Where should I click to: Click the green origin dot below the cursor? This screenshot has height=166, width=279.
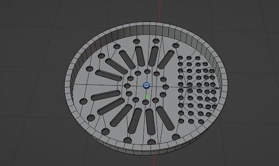click(x=147, y=97)
